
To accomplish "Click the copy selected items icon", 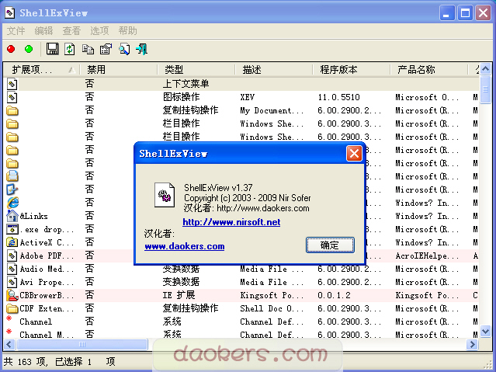I will pyautogui.click(x=88, y=49).
